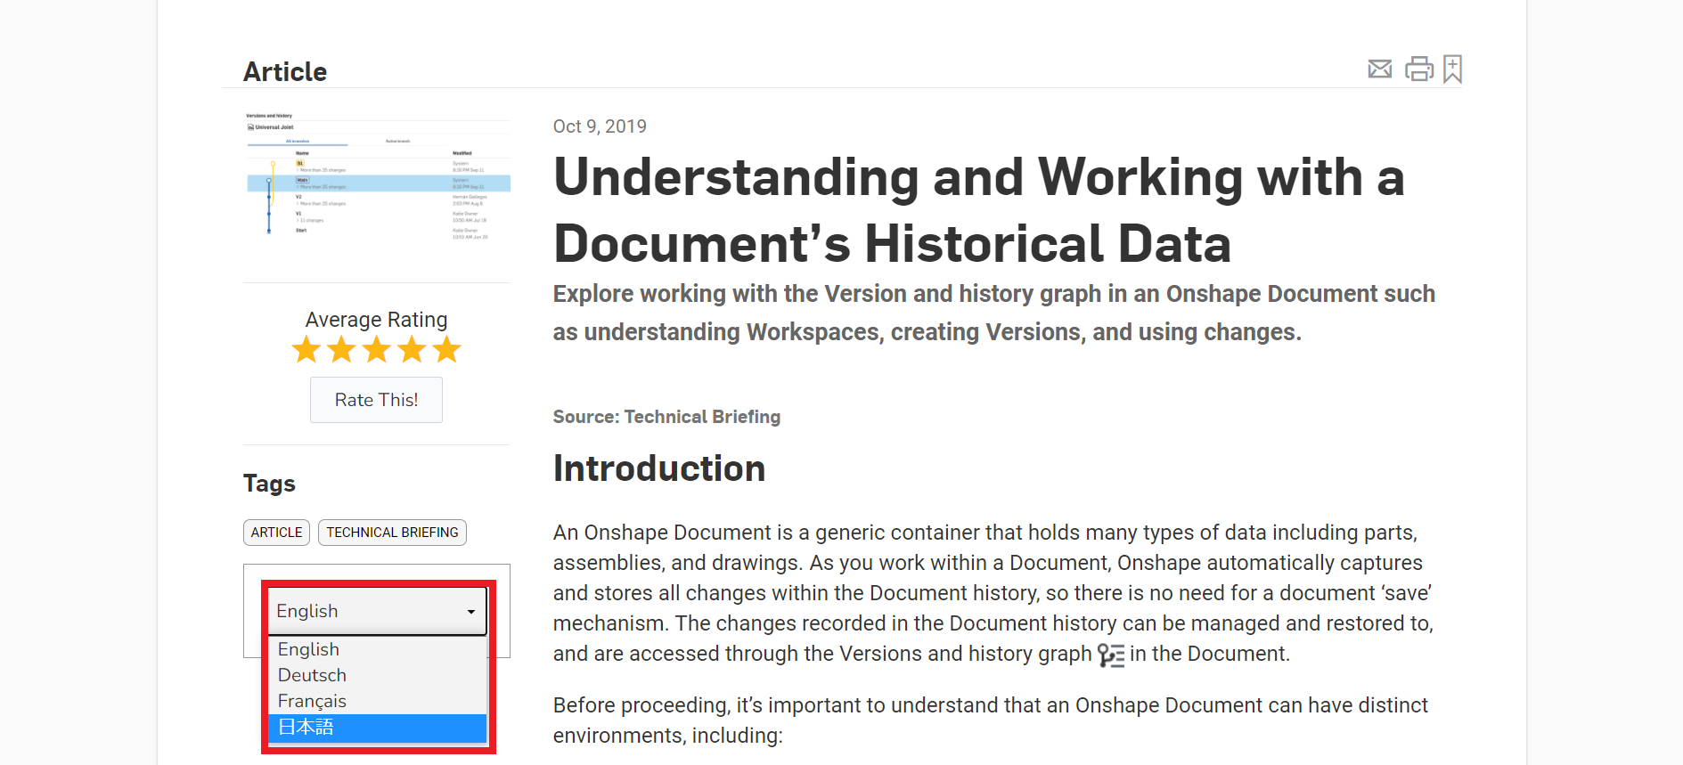This screenshot has height=765, width=1683.
Task: Click the Article section heading
Action: click(x=285, y=71)
